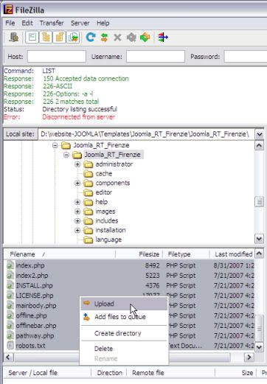Expand the images folder
Image resolution: width=267 pixels, height=384 pixels.
(77, 212)
